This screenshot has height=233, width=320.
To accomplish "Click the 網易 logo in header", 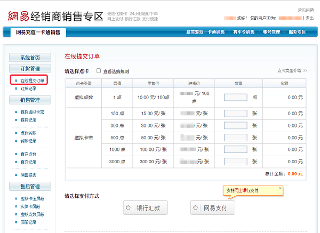I will pos(19,17).
